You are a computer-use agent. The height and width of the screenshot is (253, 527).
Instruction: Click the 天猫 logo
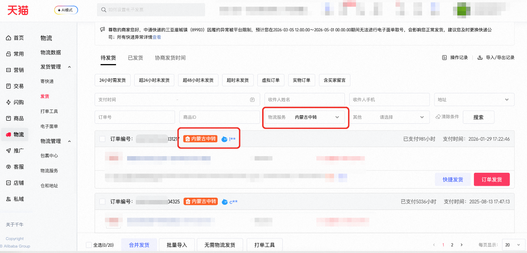click(18, 10)
